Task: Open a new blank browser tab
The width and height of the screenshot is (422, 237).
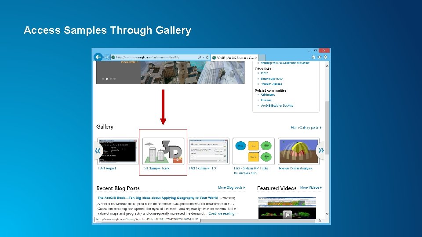Action: point(262,57)
